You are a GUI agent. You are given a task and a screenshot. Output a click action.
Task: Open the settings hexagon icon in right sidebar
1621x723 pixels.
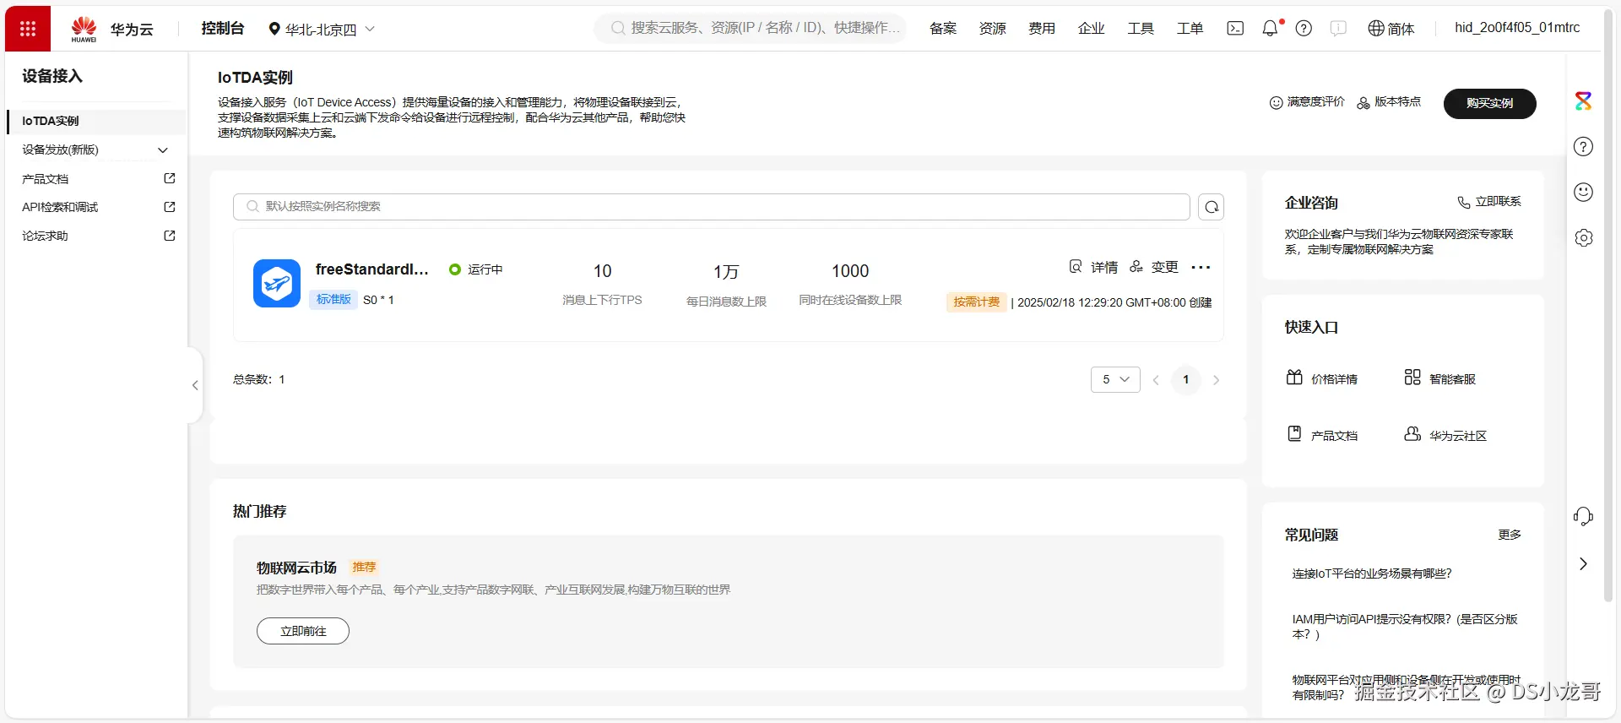[1584, 238]
